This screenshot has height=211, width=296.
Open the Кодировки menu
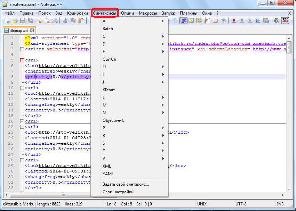click(x=77, y=13)
